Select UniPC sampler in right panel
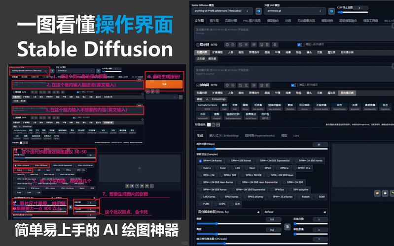The height and width of the screenshot is (246, 394). click(219, 204)
